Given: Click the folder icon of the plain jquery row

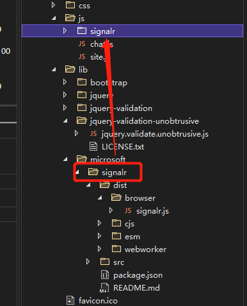Looking at the screenshot, I should [82, 95].
